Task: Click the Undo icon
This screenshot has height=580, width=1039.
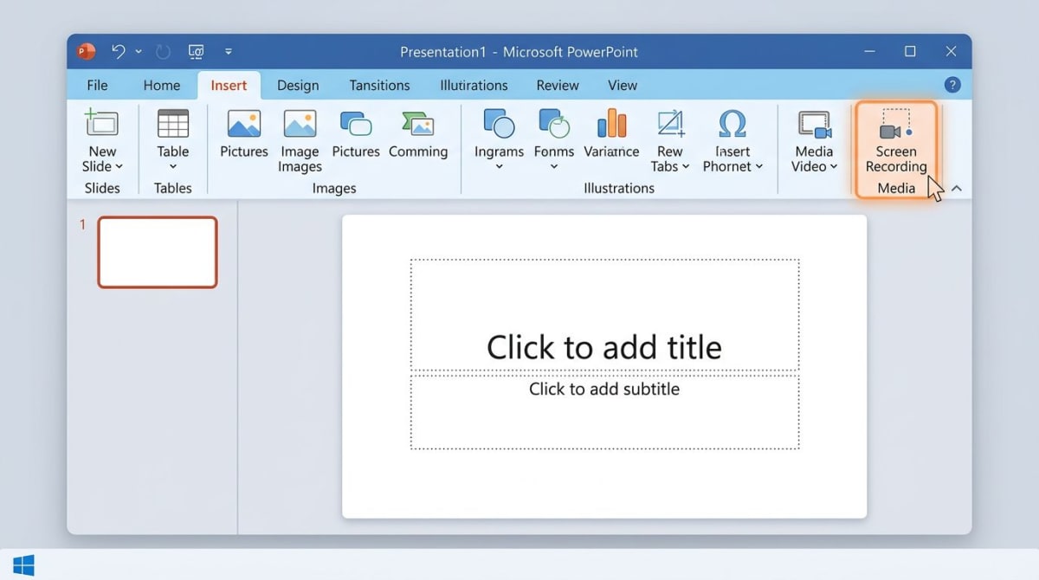Action: pos(119,51)
